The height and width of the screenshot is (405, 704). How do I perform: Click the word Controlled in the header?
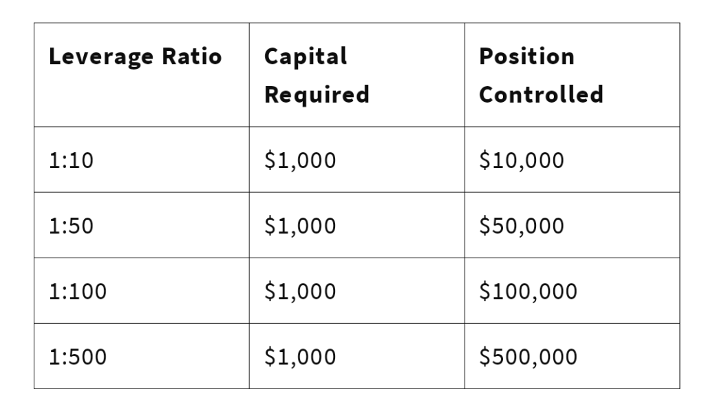[542, 94]
